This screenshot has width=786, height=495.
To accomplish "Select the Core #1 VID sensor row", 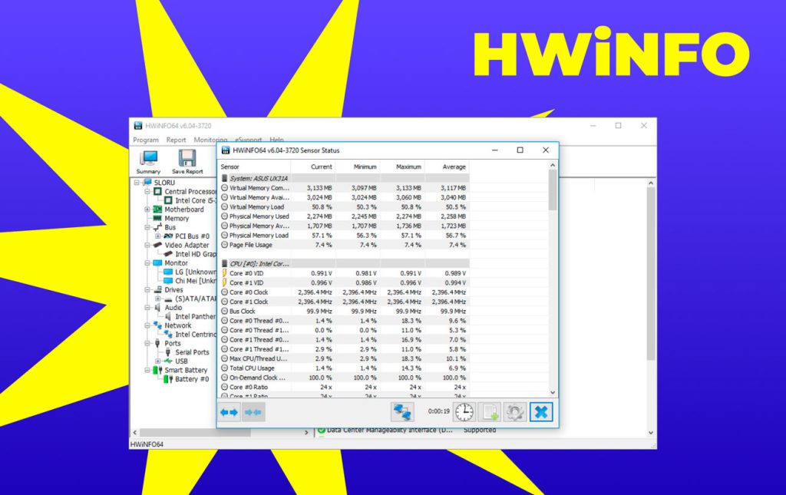I will click(x=344, y=283).
